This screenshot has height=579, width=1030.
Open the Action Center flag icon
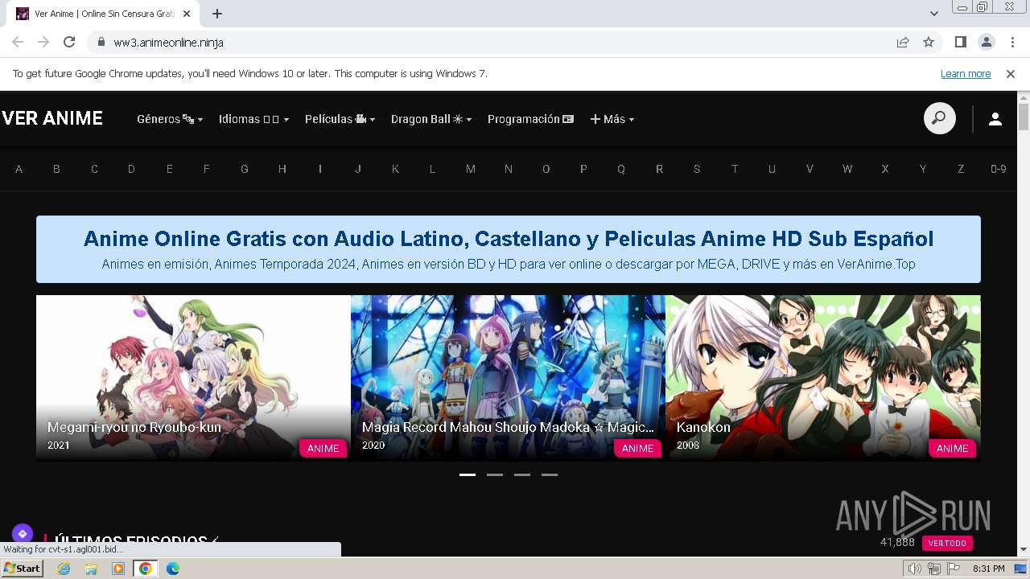(953, 569)
